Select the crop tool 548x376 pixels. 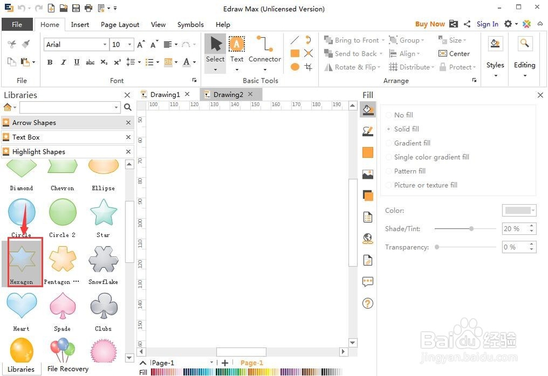308,67
